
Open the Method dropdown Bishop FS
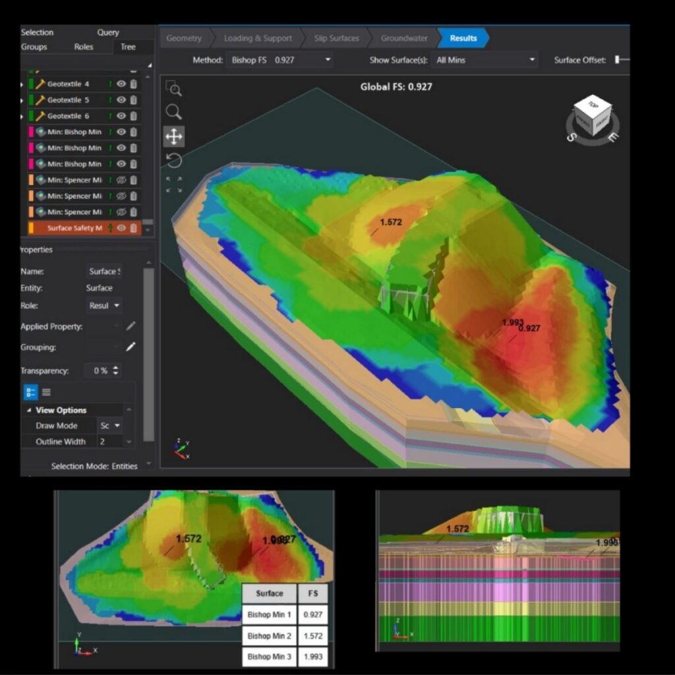tap(279, 60)
